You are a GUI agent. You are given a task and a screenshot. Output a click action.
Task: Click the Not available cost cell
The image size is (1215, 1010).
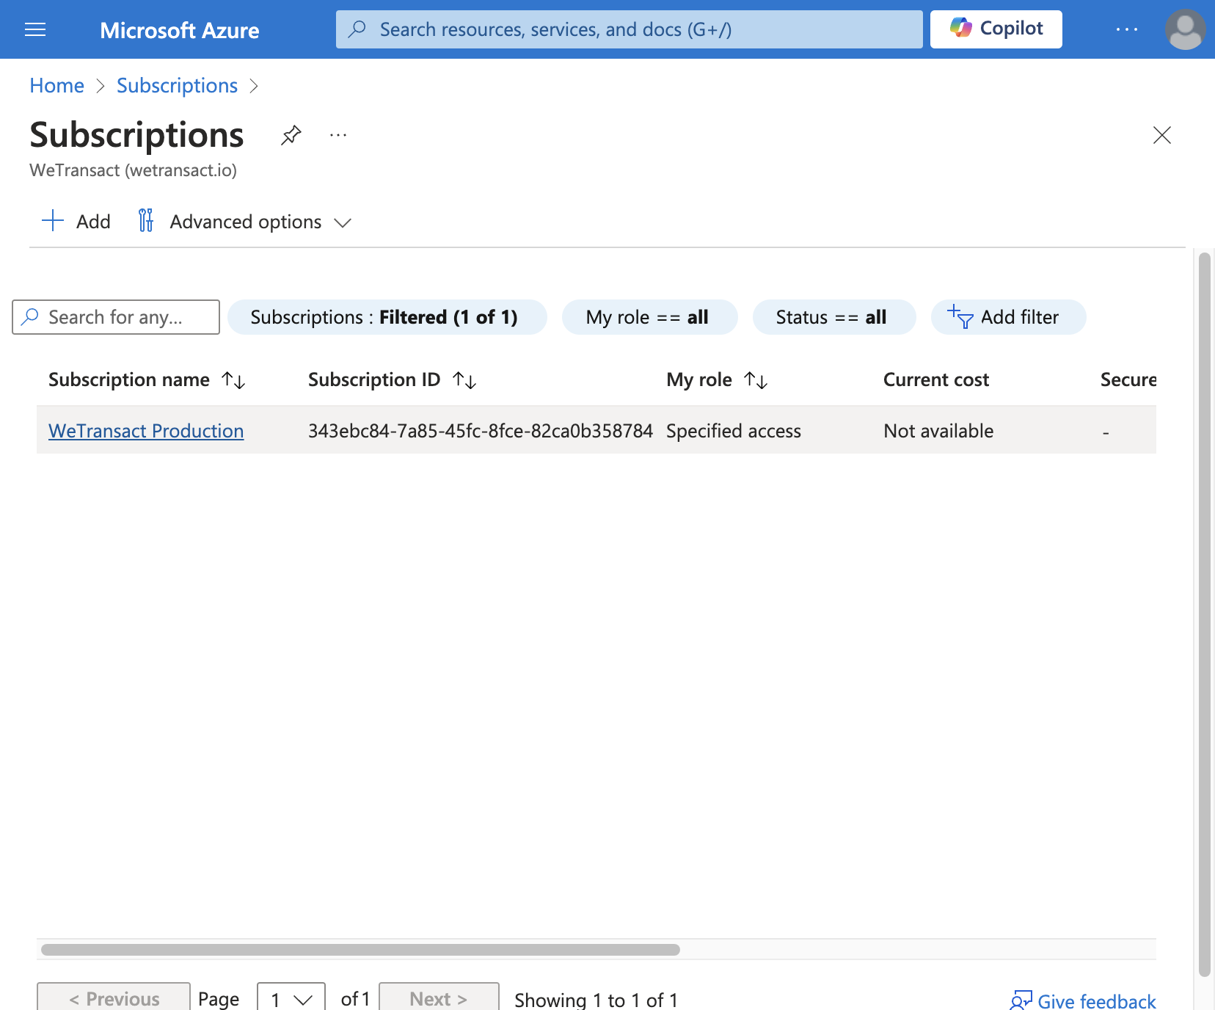[938, 431]
